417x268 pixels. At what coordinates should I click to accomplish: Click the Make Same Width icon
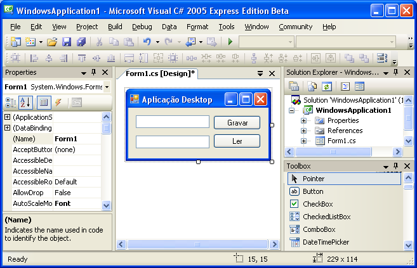click(x=129, y=58)
